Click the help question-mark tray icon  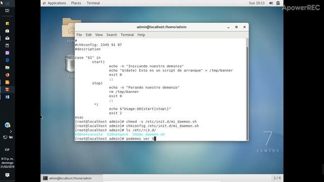click(8, 125)
